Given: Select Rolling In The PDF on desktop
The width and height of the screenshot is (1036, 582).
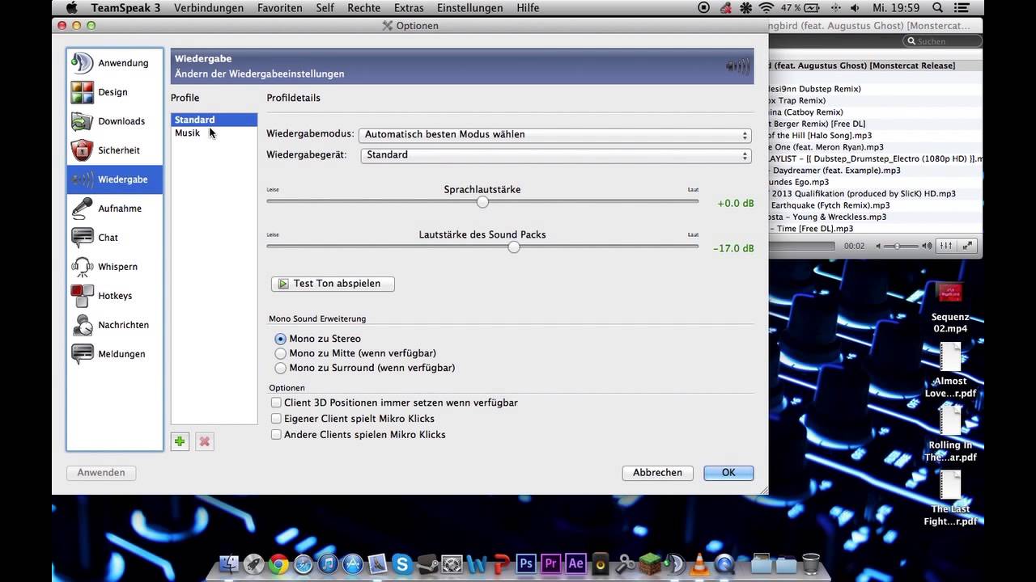Looking at the screenshot, I should coord(949,434).
